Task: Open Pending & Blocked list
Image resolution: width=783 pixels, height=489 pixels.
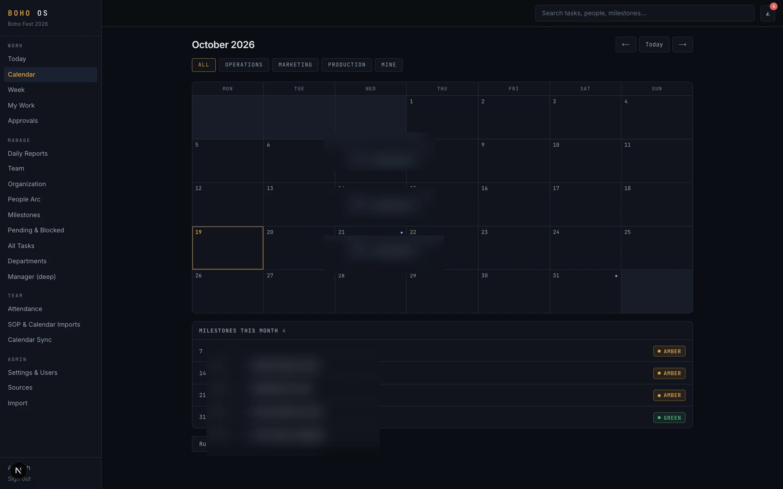Action: click(51, 230)
